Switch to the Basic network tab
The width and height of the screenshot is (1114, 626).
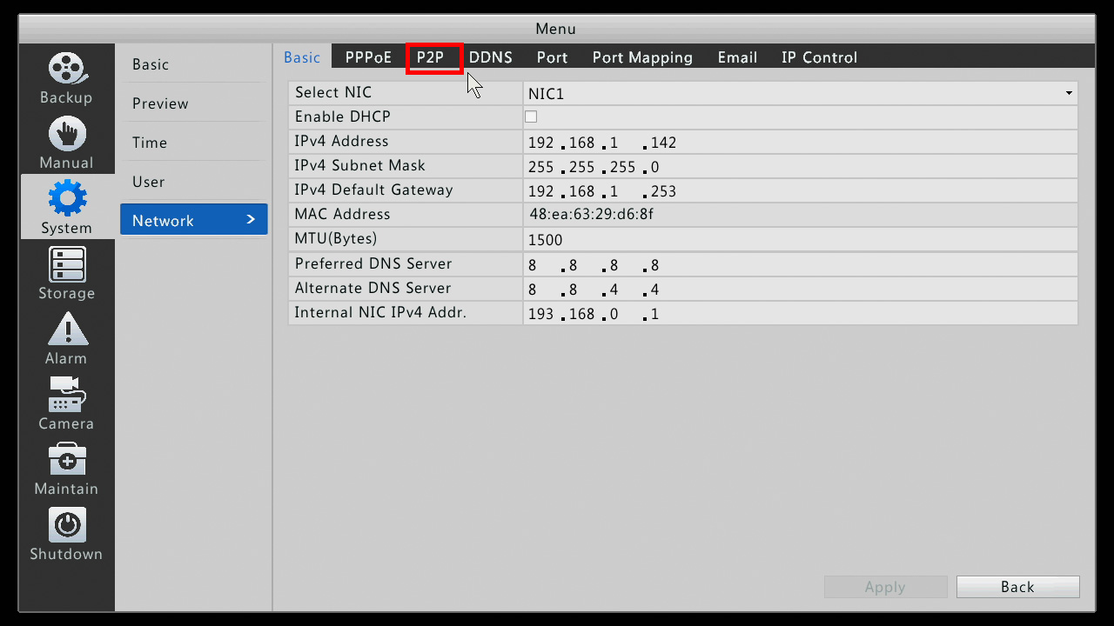click(x=302, y=57)
